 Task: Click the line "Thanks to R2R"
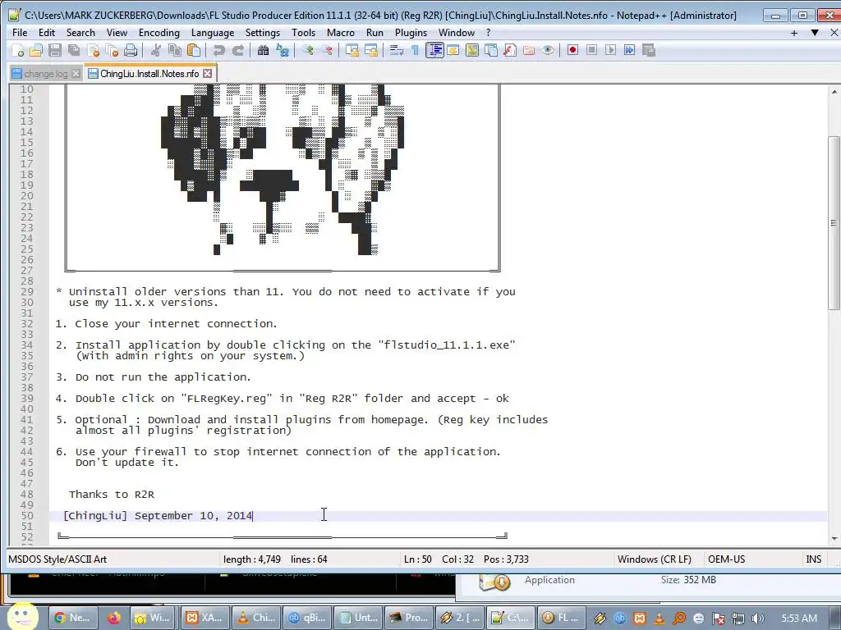tap(112, 495)
